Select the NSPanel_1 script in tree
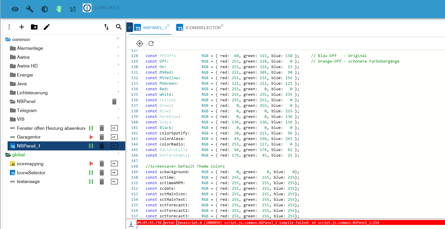The image size is (445, 229). point(29,146)
